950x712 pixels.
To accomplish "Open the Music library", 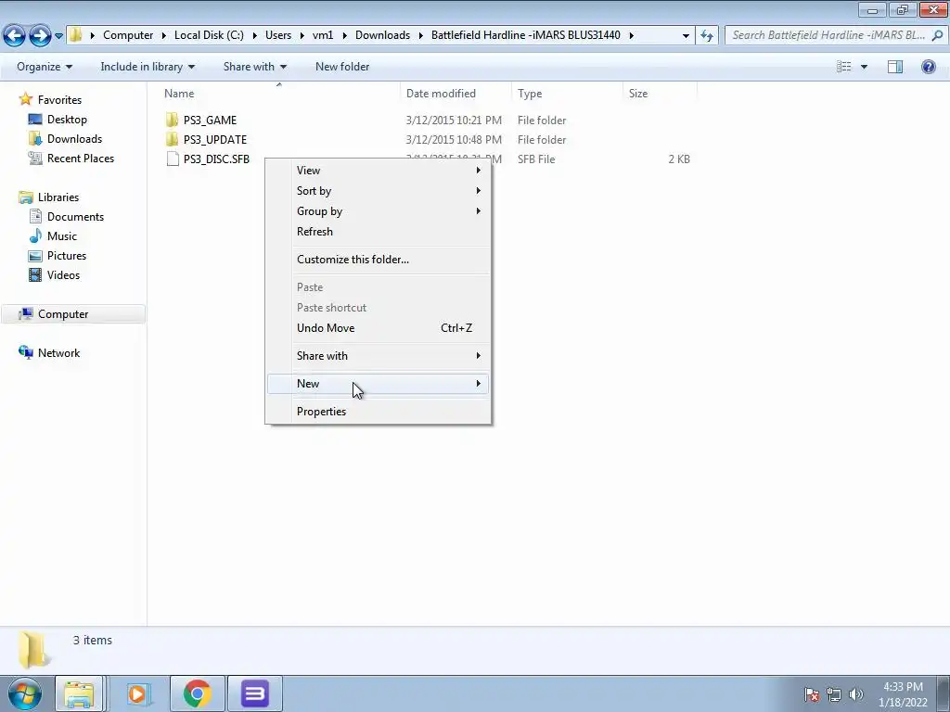I will [x=62, y=236].
